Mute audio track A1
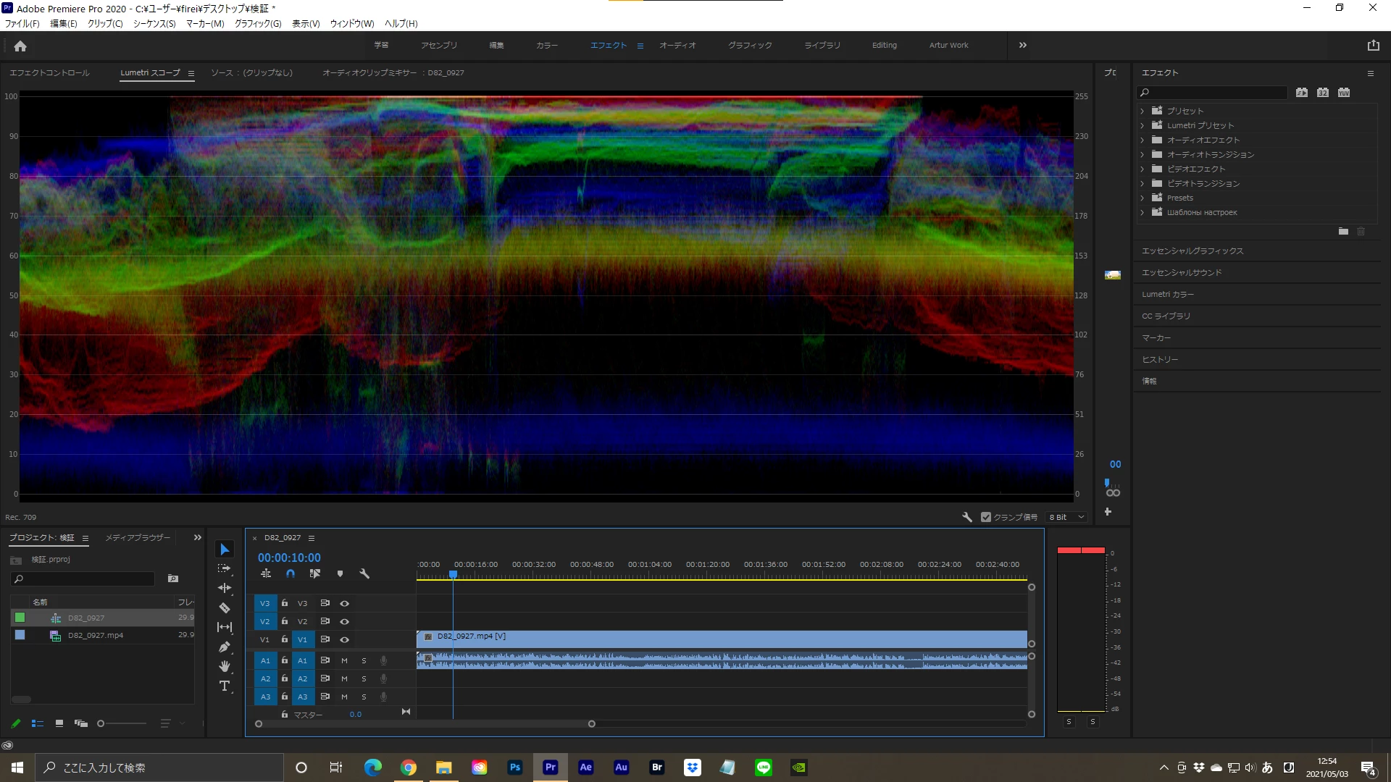 344,660
